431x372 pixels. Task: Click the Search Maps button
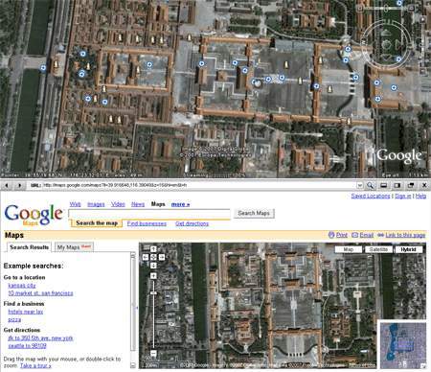tap(254, 213)
